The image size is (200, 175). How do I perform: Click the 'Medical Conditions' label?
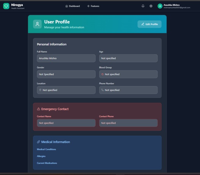(46, 149)
